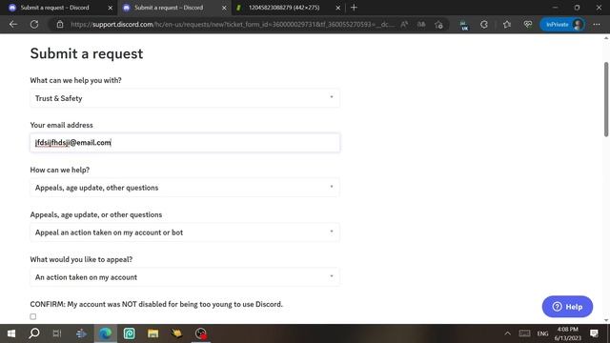This screenshot has height=343, width=610.
Task: Click the email address input field
Action: (185, 143)
